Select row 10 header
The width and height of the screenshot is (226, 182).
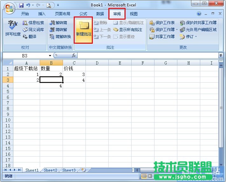[x=8, y=120]
